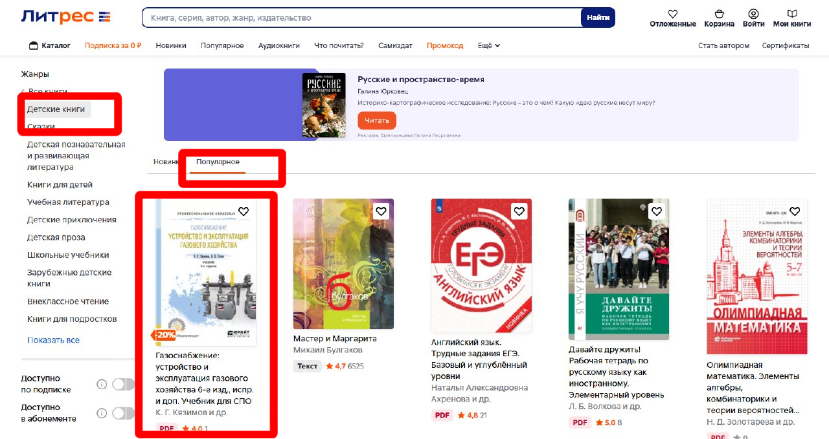Open the Корзина cart icon
Image resolution: width=829 pixels, height=439 pixels.
(719, 14)
